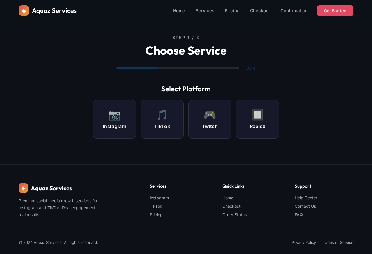Open the Home nav item

(179, 10)
